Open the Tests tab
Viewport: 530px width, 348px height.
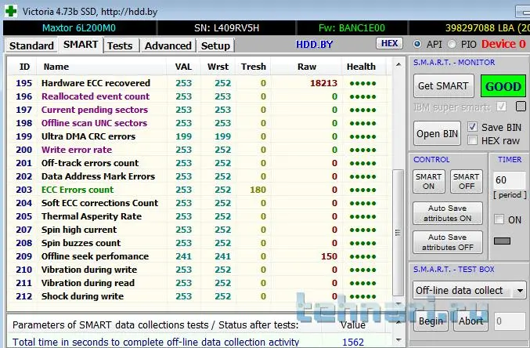pos(120,45)
